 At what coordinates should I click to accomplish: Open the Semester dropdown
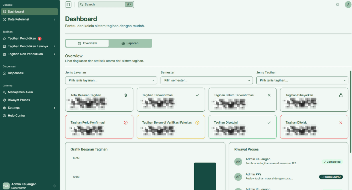pyautogui.click(x=207, y=80)
